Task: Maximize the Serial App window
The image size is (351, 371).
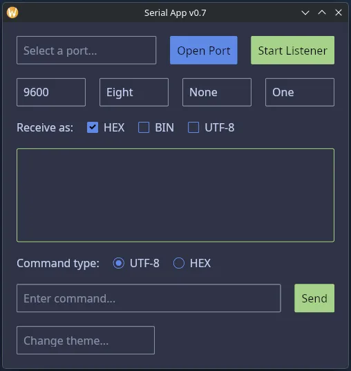Action: (322, 12)
